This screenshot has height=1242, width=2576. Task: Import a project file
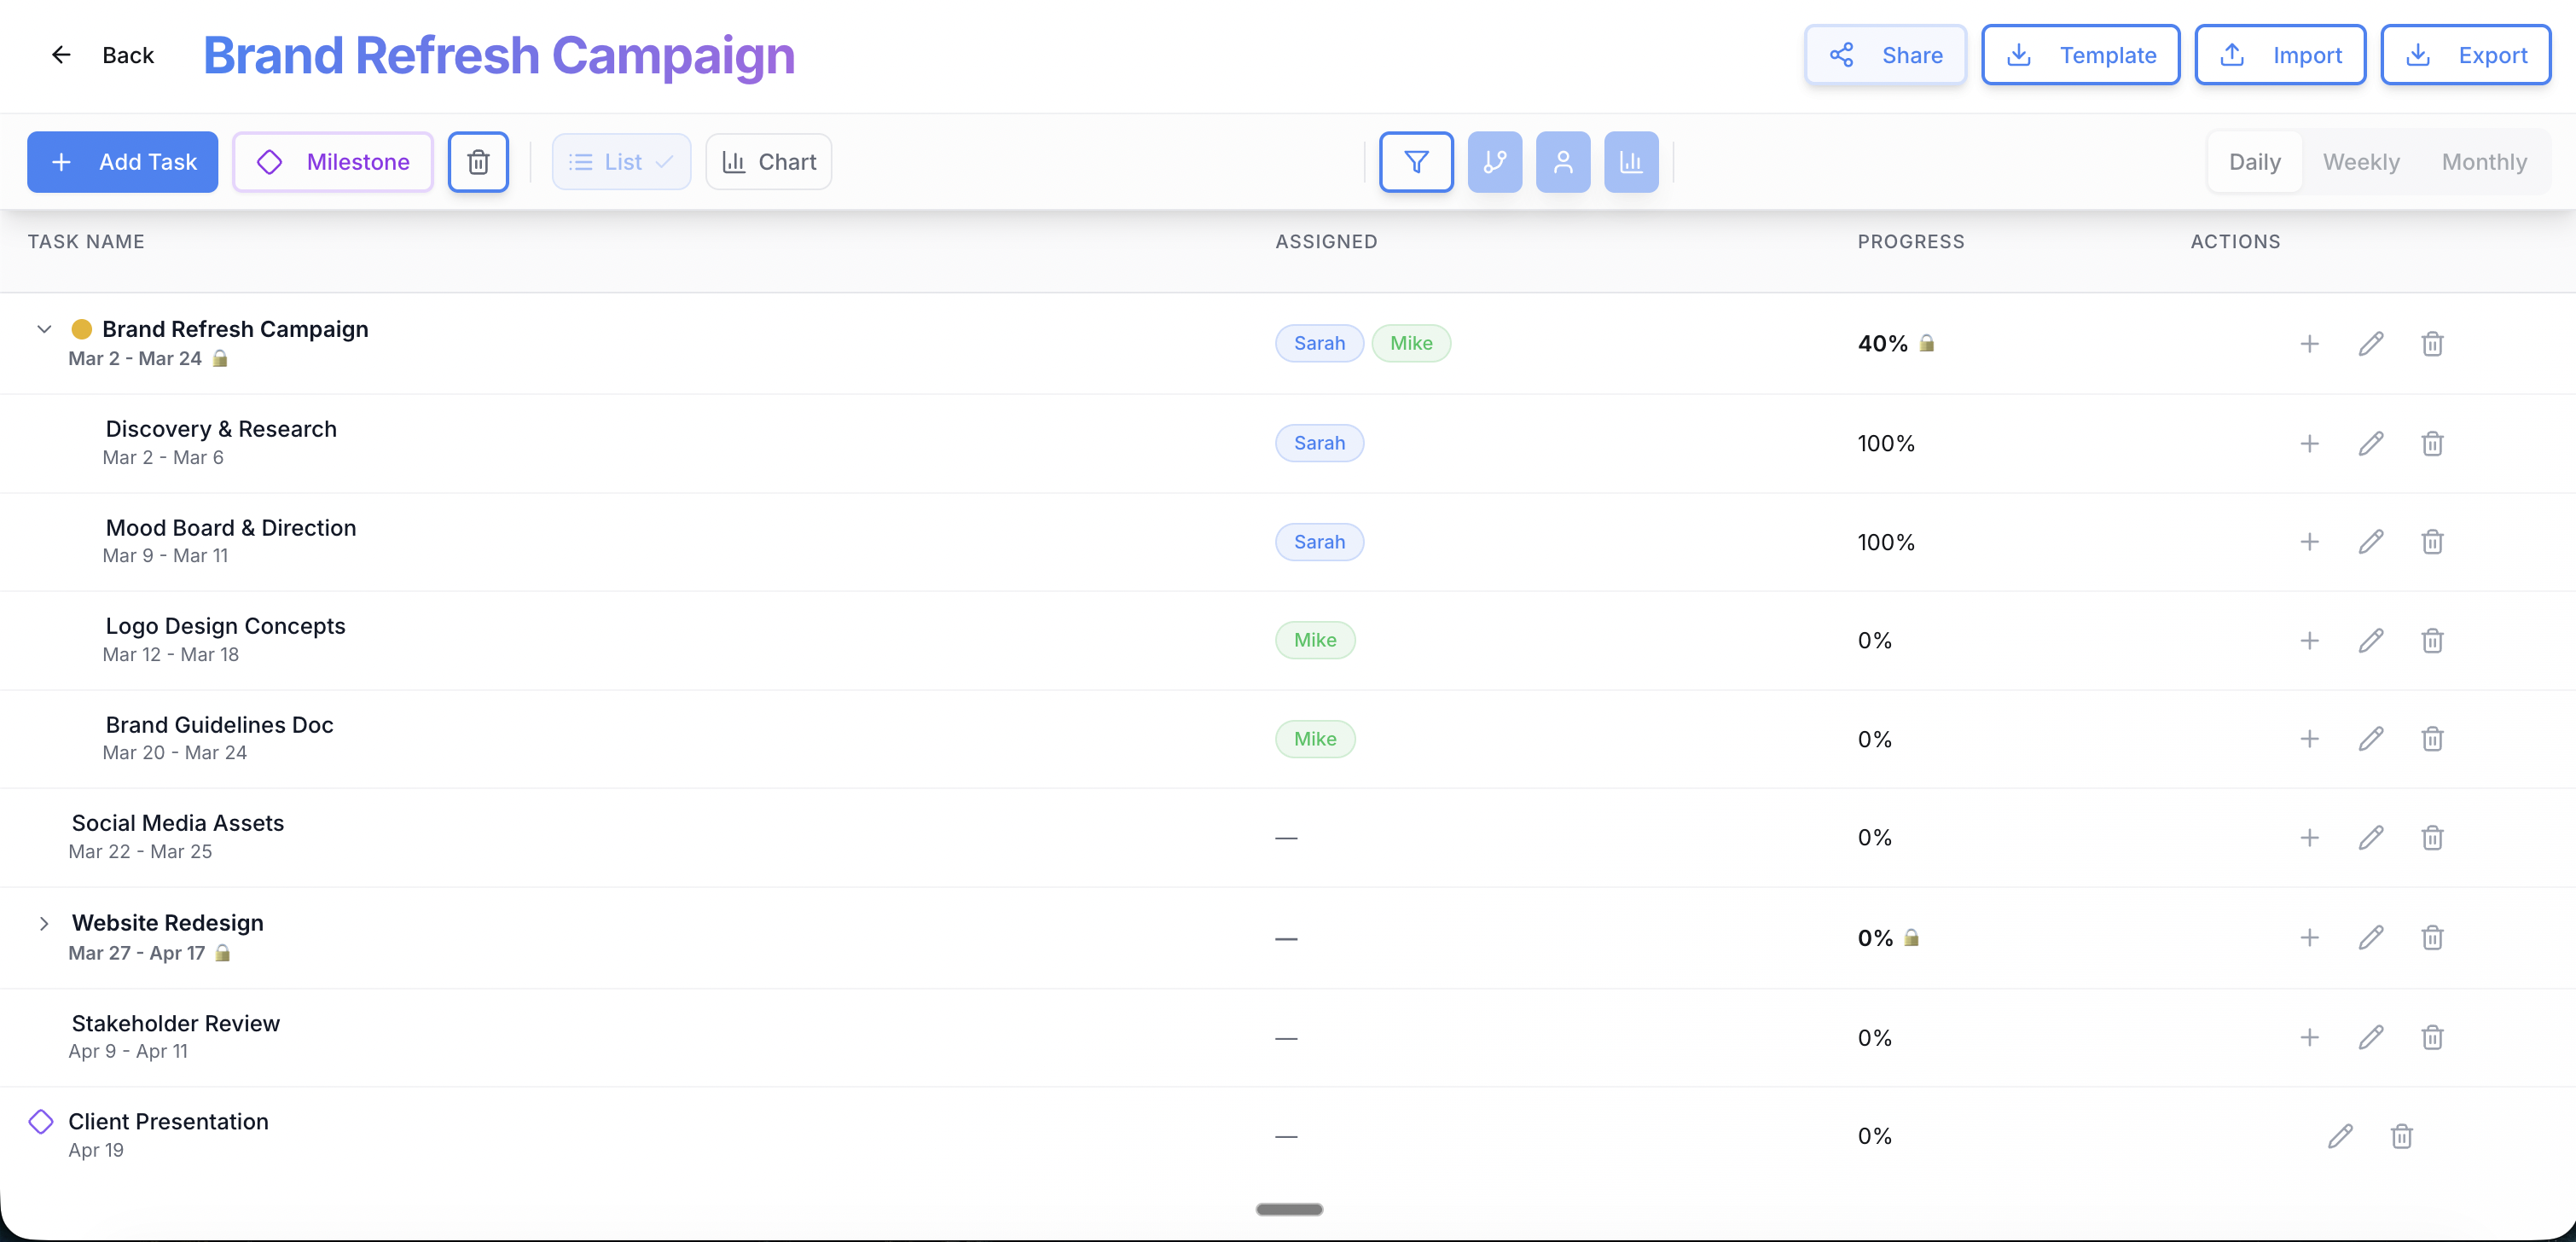point(2280,55)
